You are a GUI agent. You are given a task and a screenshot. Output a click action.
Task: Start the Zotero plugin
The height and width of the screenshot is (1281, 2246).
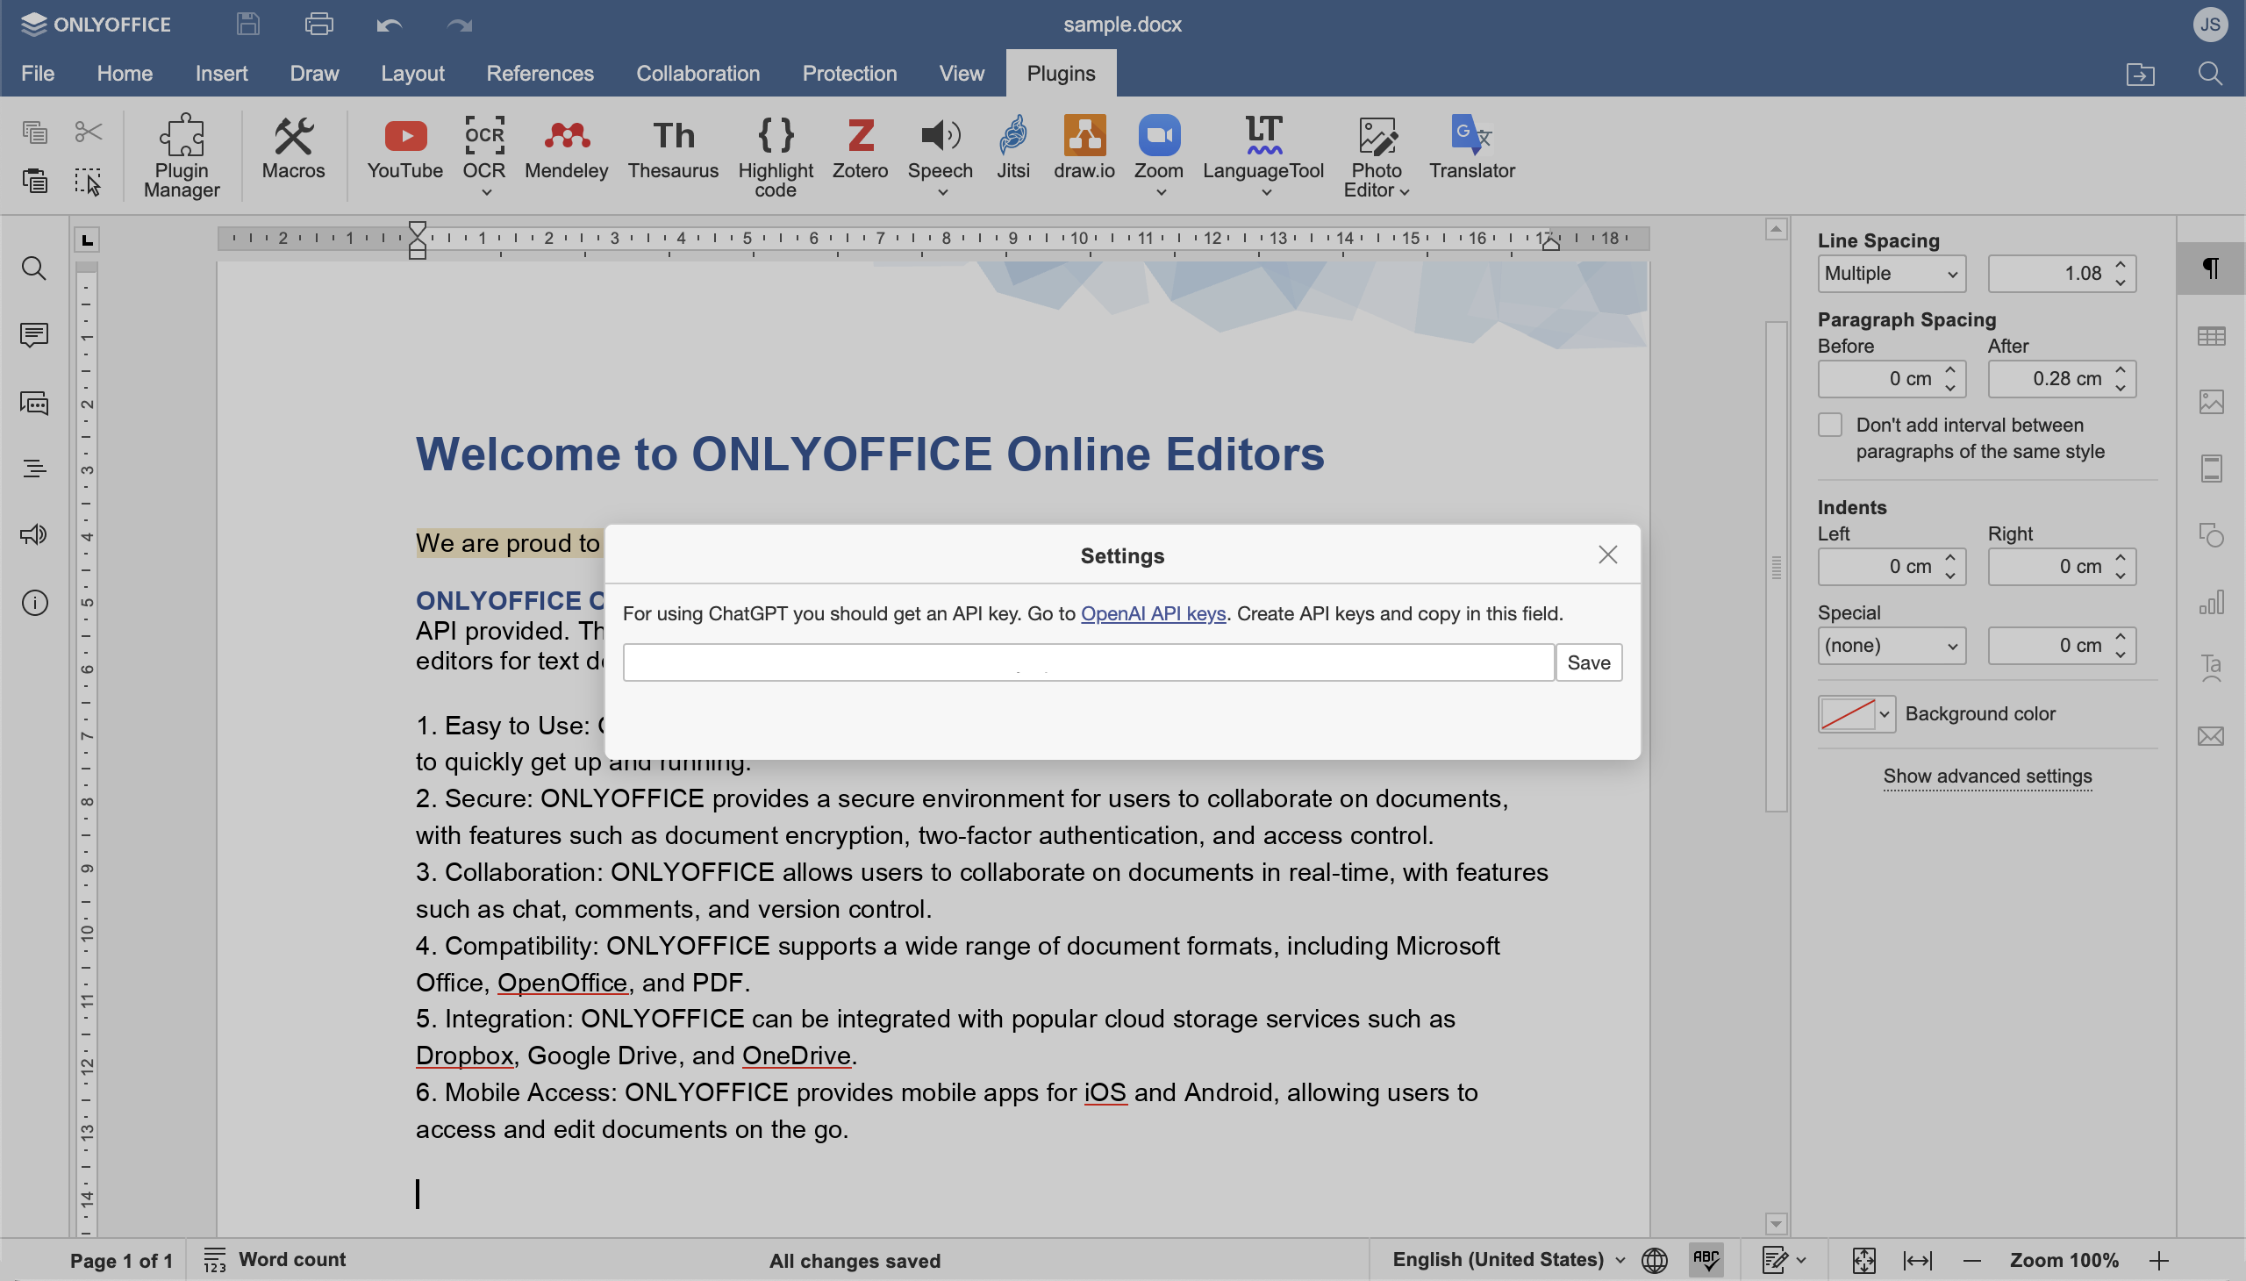[860, 151]
